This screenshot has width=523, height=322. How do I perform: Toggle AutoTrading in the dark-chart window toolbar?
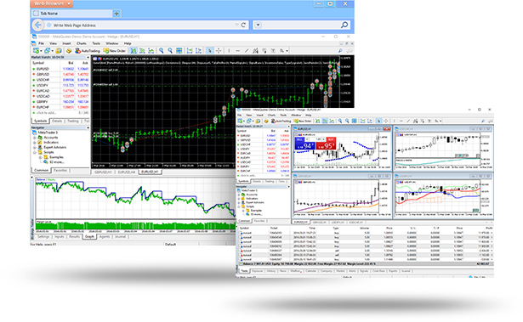click(88, 51)
